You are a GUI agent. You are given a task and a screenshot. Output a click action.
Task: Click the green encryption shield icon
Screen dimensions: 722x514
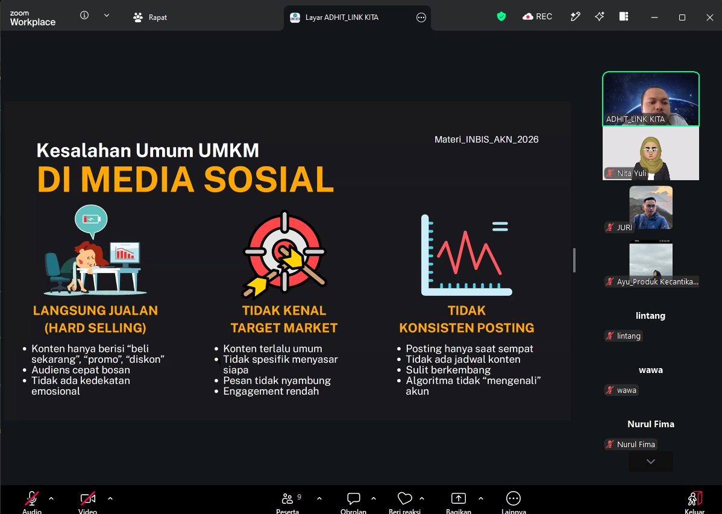click(x=501, y=17)
